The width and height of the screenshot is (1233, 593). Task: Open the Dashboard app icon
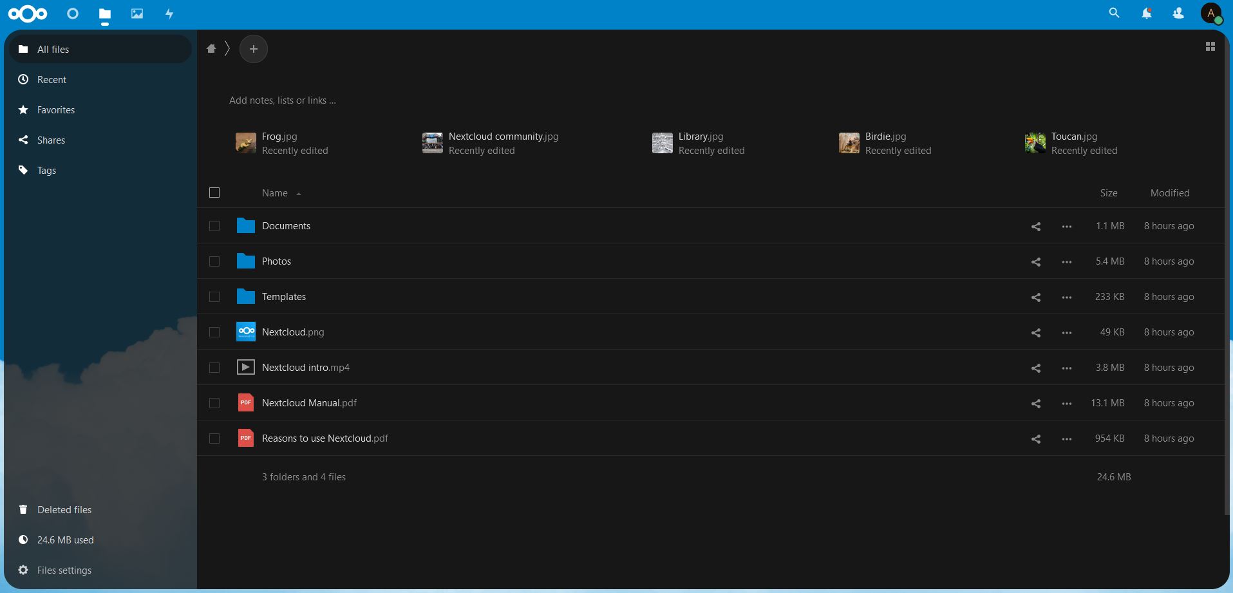coord(73,14)
